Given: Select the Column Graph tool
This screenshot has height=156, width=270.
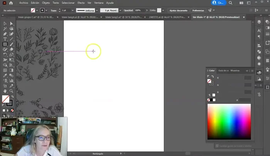Looking at the screenshot, I should (11, 80).
